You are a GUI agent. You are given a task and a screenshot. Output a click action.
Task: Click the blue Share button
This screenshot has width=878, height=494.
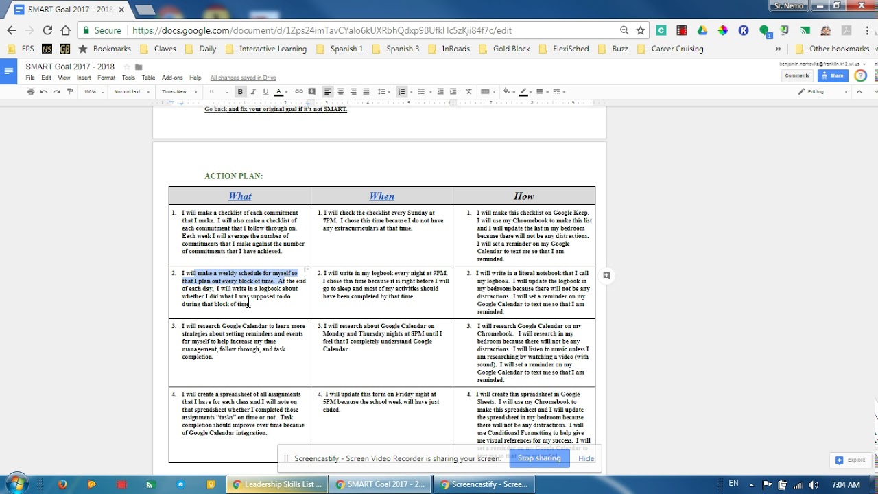click(x=833, y=75)
